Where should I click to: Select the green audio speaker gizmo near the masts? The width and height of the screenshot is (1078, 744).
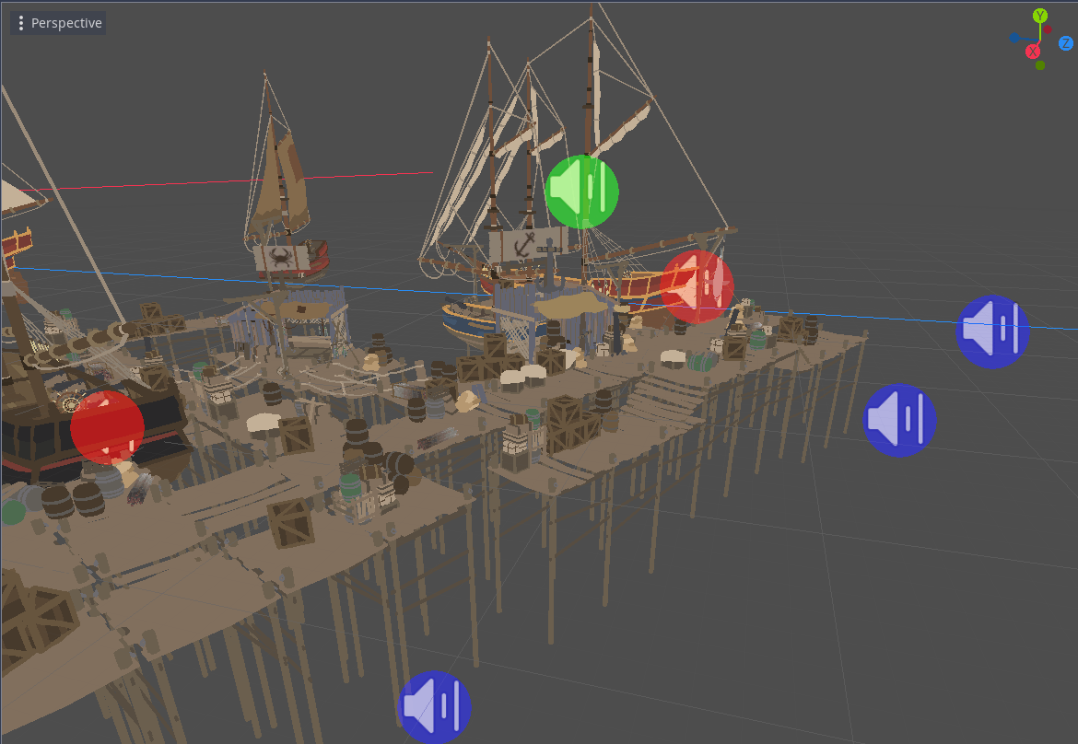(x=581, y=192)
